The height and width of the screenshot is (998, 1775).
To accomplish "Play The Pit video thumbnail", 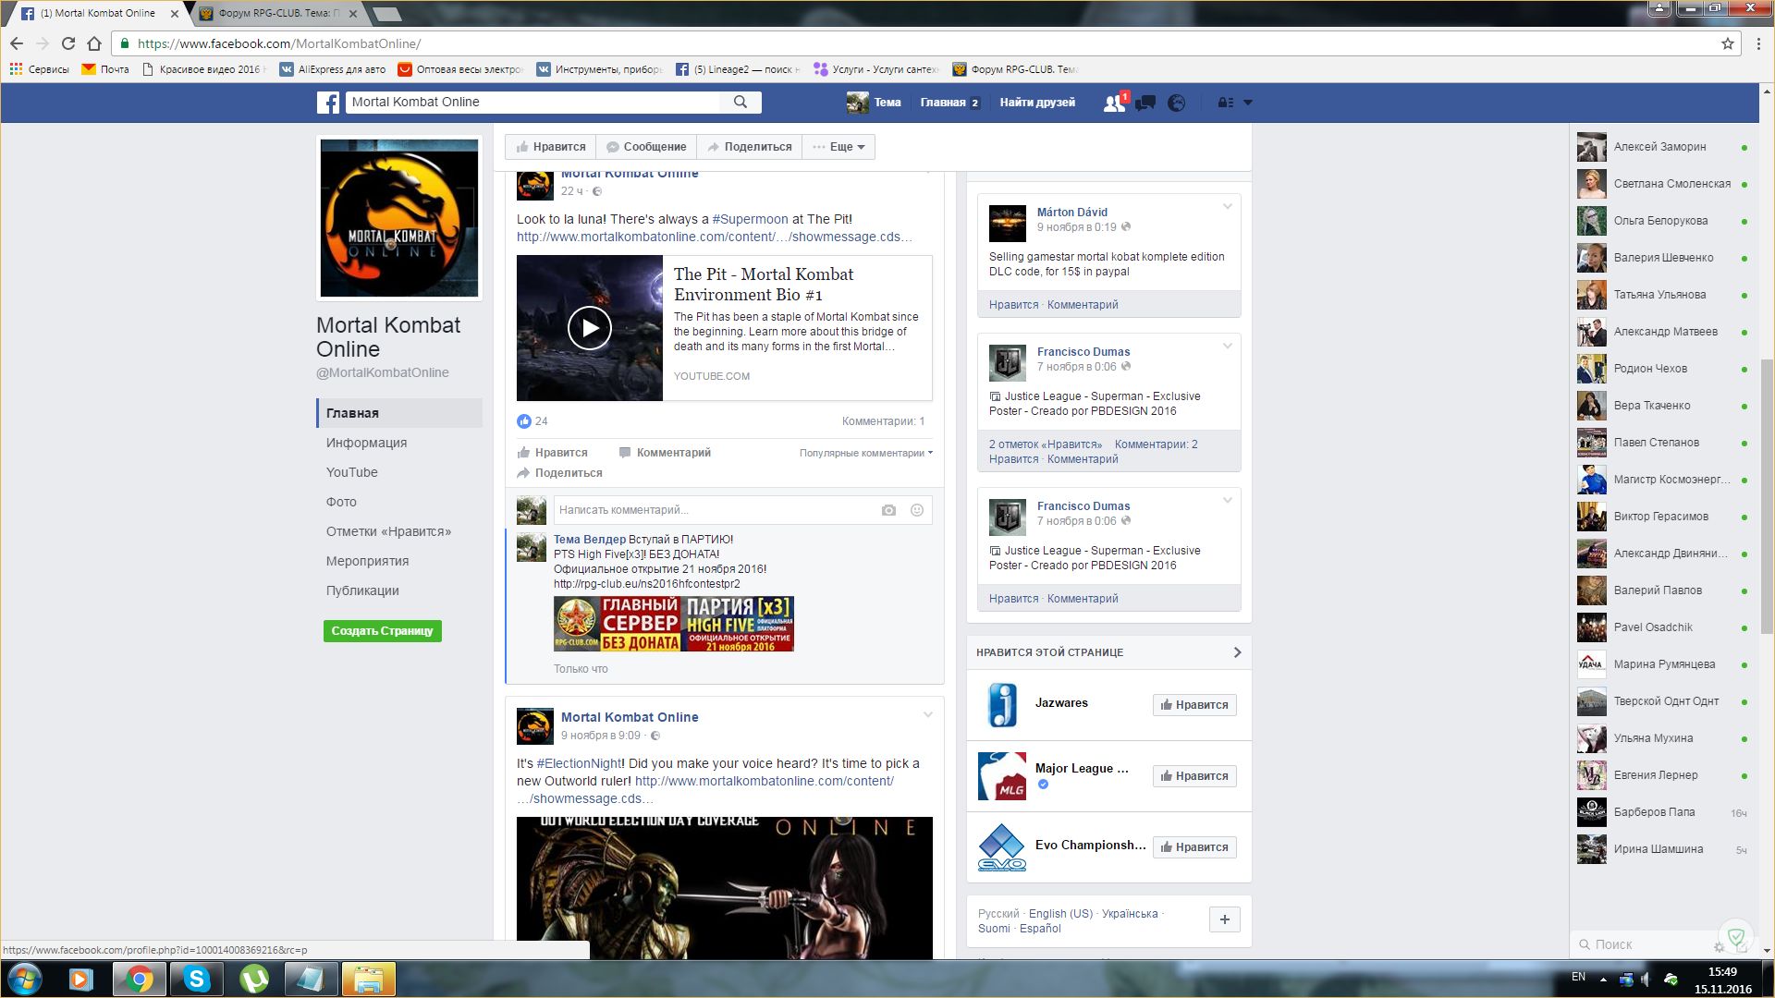I will point(590,328).
